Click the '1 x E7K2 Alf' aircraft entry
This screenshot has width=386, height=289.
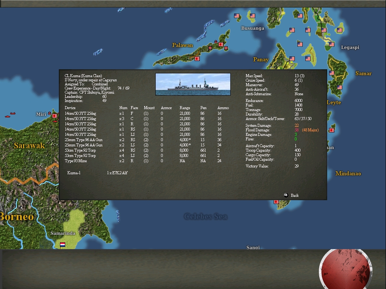(x=117, y=173)
